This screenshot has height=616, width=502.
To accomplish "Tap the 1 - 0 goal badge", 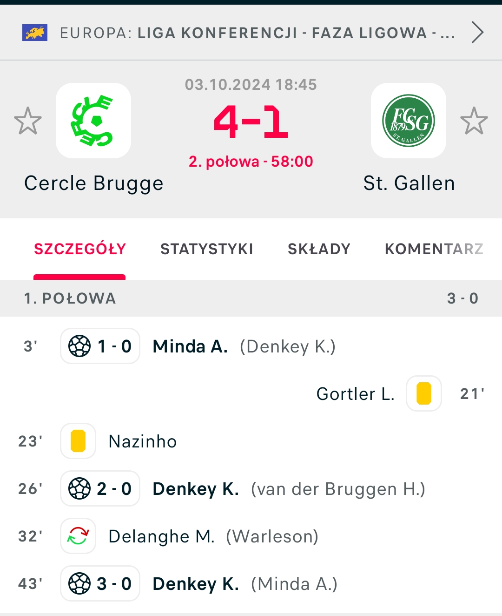I will (100, 346).
